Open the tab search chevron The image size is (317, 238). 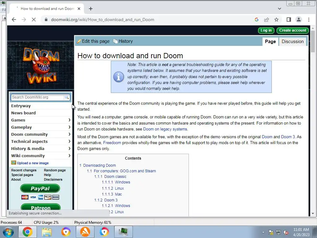click(280, 9)
